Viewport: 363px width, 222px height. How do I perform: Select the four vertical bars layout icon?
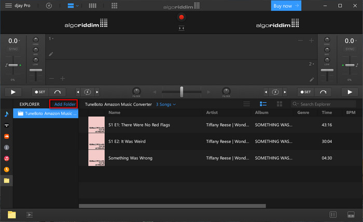[x=92, y=6]
